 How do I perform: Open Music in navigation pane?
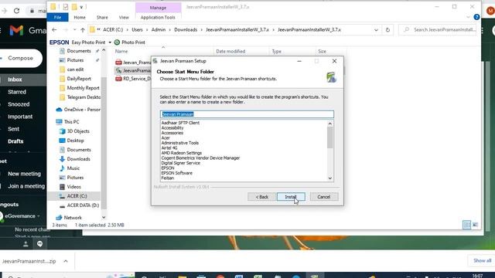click(x=70, y=168)
